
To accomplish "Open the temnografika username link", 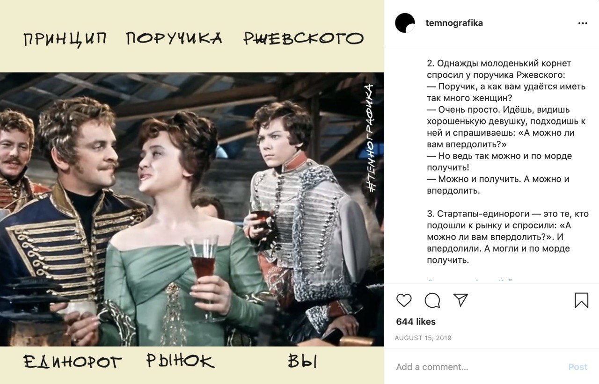I will click(x=454, y=23).
